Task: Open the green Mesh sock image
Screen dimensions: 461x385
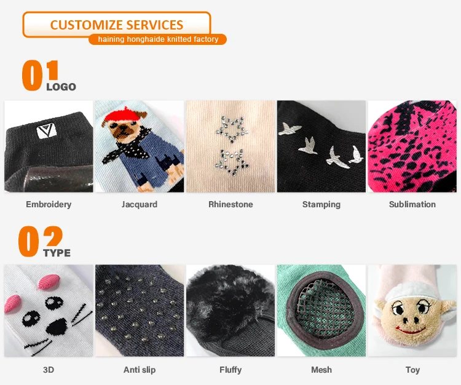Action: (x=321, y=311)
